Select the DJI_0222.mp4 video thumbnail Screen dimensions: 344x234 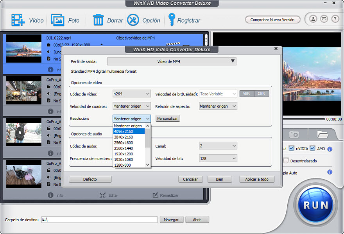(x=24, y=49)
